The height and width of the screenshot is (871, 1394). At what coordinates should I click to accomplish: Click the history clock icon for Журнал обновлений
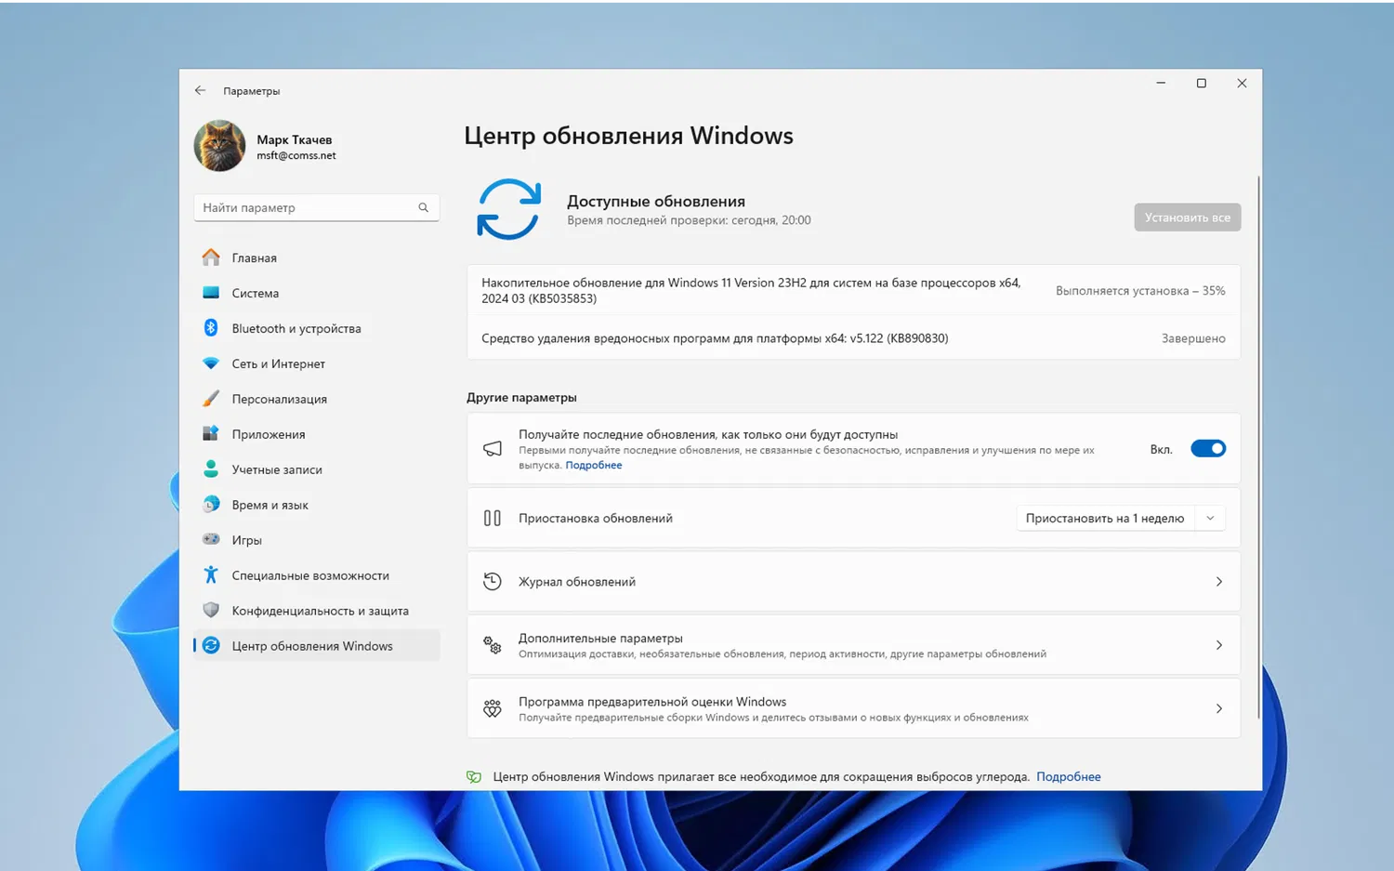493,582
